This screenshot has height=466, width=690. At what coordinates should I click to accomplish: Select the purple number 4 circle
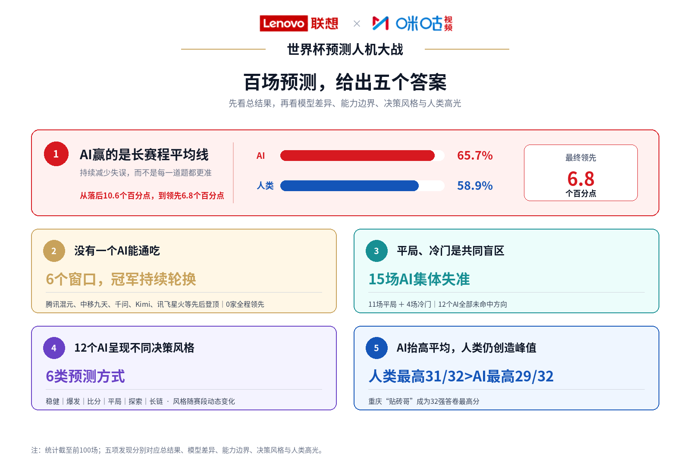54,348
